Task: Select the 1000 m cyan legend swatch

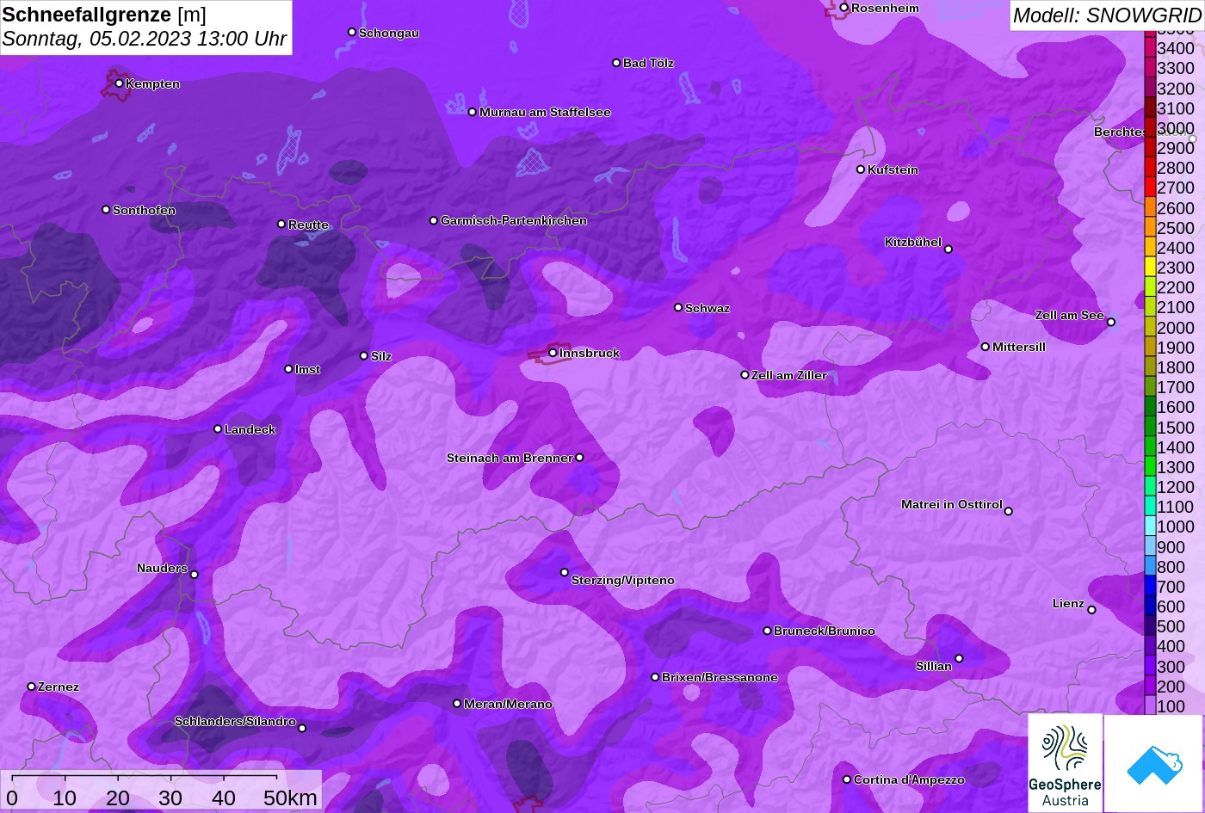Action: tap(1150, 526)
